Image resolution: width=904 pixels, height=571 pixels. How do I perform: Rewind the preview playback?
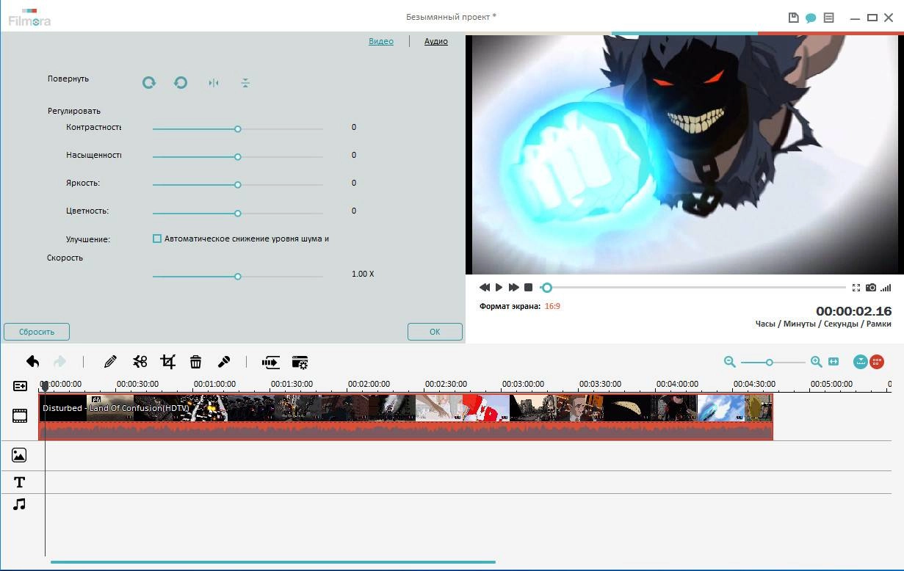[485, 288]
